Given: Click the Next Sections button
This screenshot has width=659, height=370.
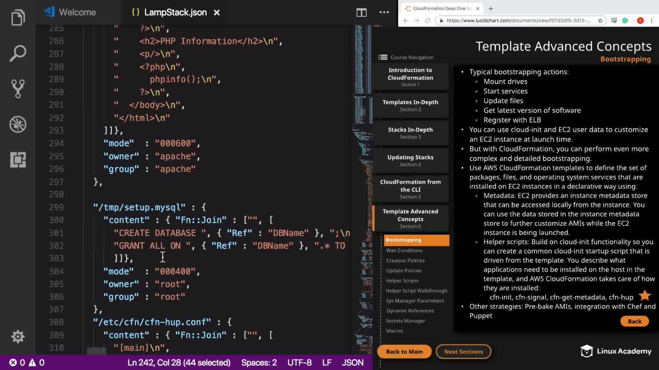Looking at the screenshot, I should point(463,351).
